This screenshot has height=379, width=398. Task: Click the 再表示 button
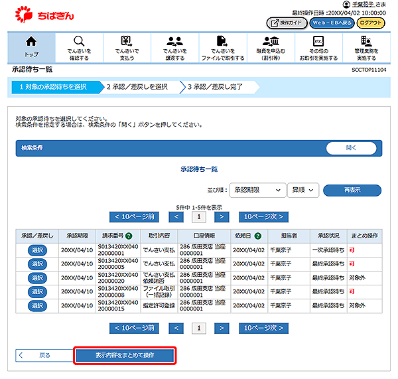point(352,190)
